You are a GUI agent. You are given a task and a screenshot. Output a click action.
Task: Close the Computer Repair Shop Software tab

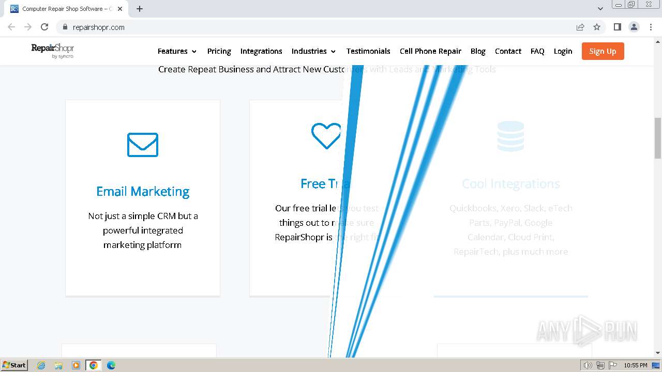[119, 9]
